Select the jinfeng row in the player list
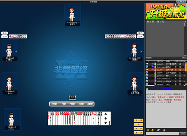The height and width of the screenshot is (136, 187). coord(165,75)
